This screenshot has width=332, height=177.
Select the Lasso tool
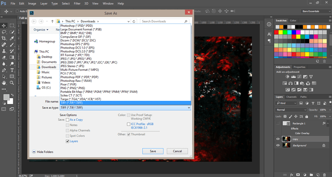click(x=4, y=32)
